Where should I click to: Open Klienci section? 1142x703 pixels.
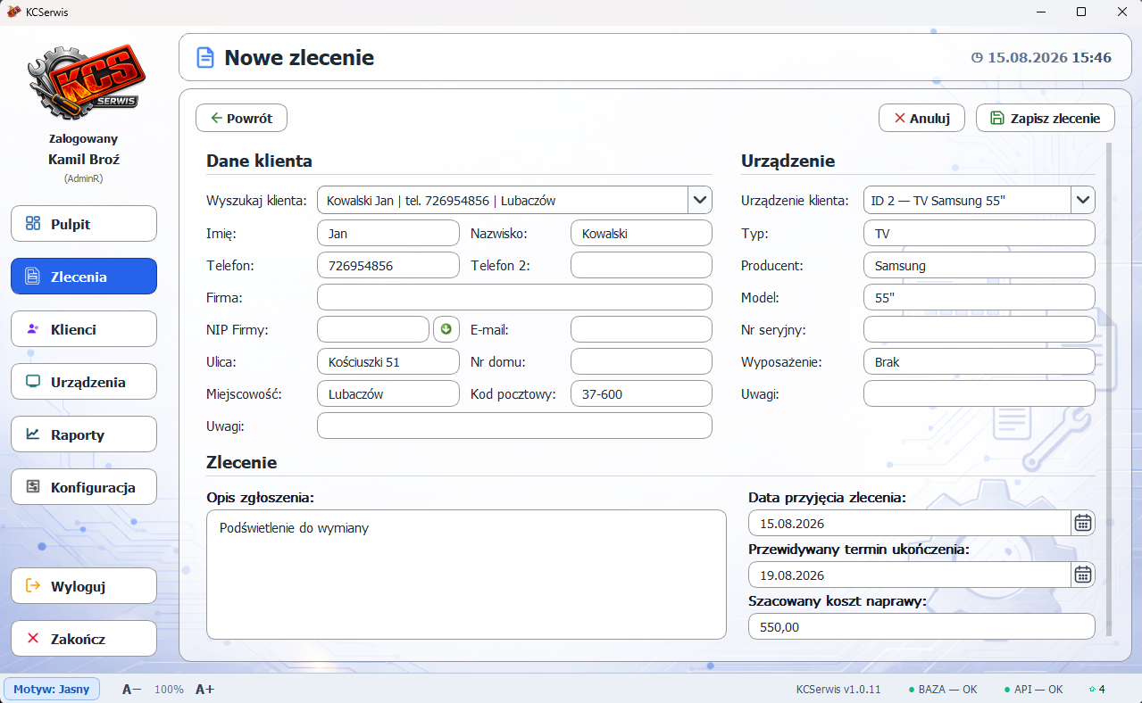pos(84,329)
